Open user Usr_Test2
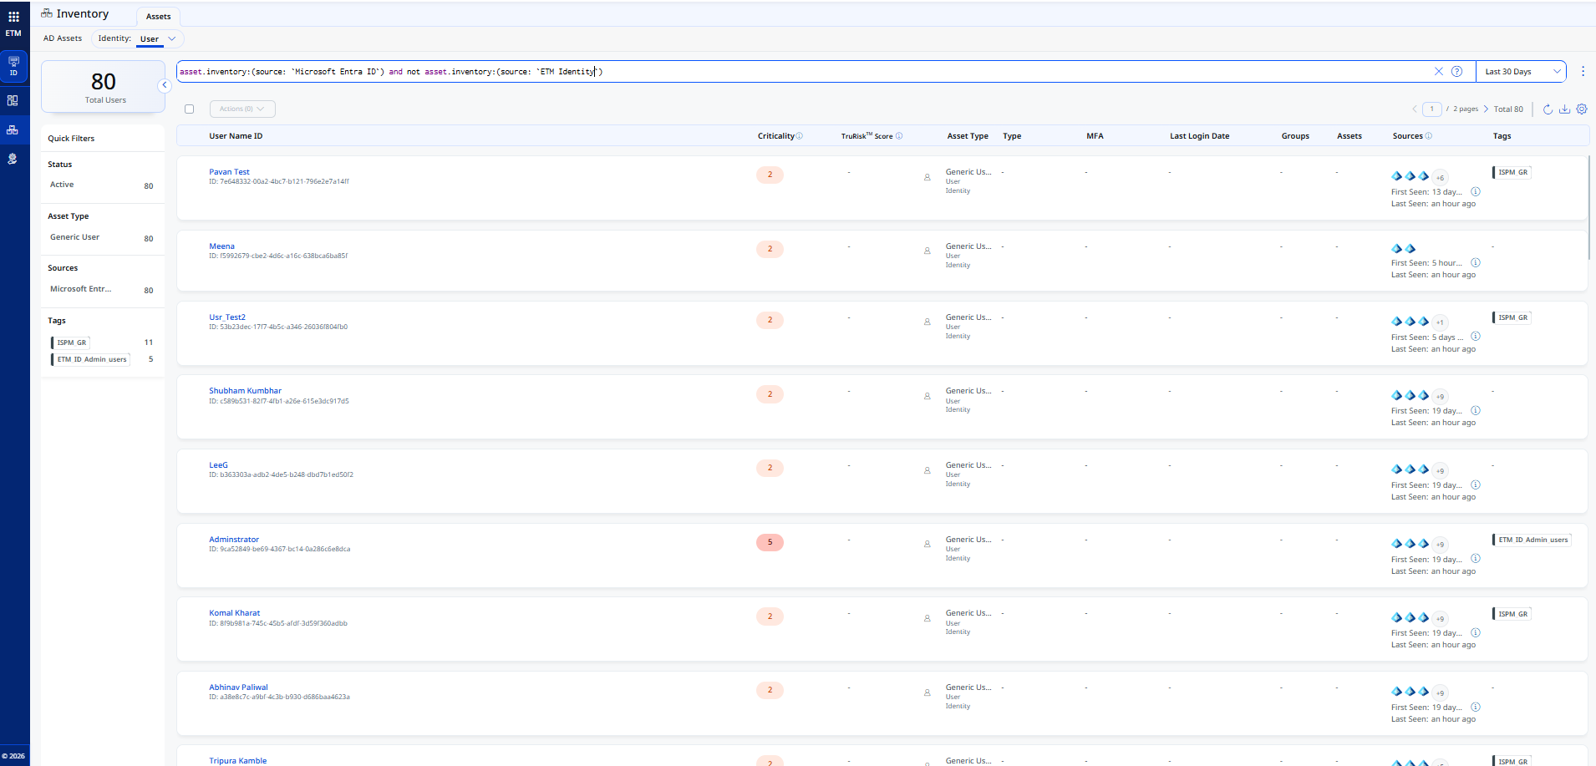 227,317
